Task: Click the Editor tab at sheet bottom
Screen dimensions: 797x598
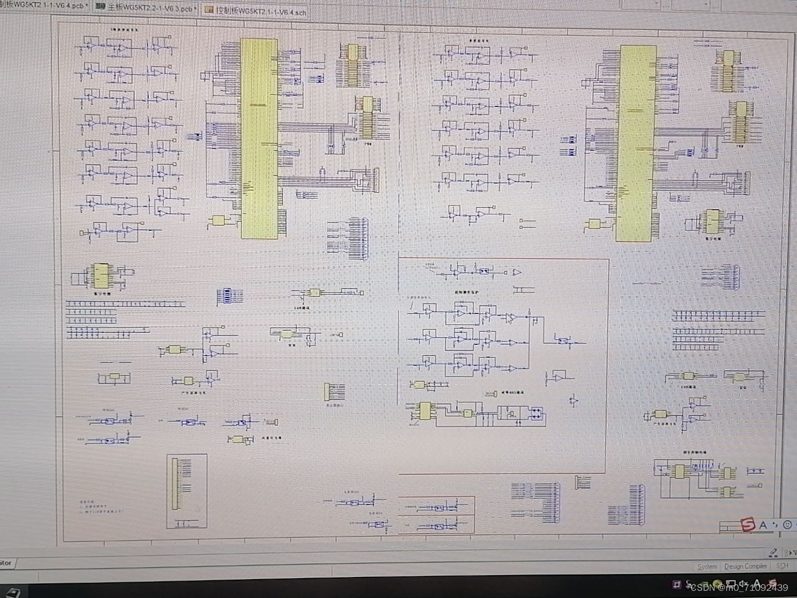Action: [7, 563]
